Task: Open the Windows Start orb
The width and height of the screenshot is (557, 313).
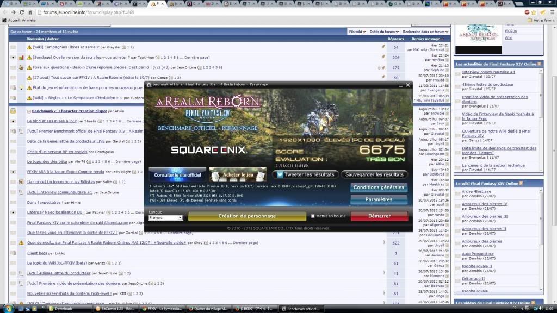Action: tap(8, 309)
